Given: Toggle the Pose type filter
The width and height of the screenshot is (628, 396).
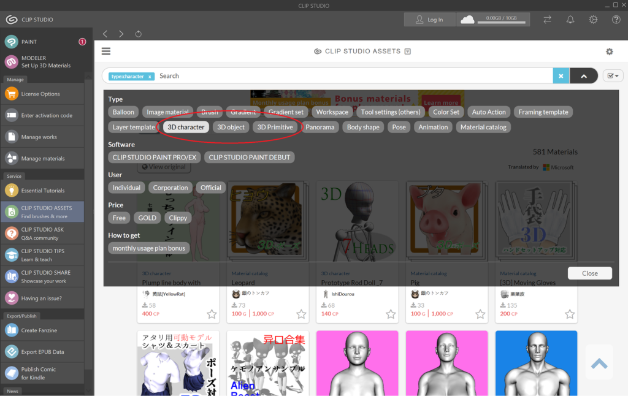Looking at the screenshot, I should 399,127.
